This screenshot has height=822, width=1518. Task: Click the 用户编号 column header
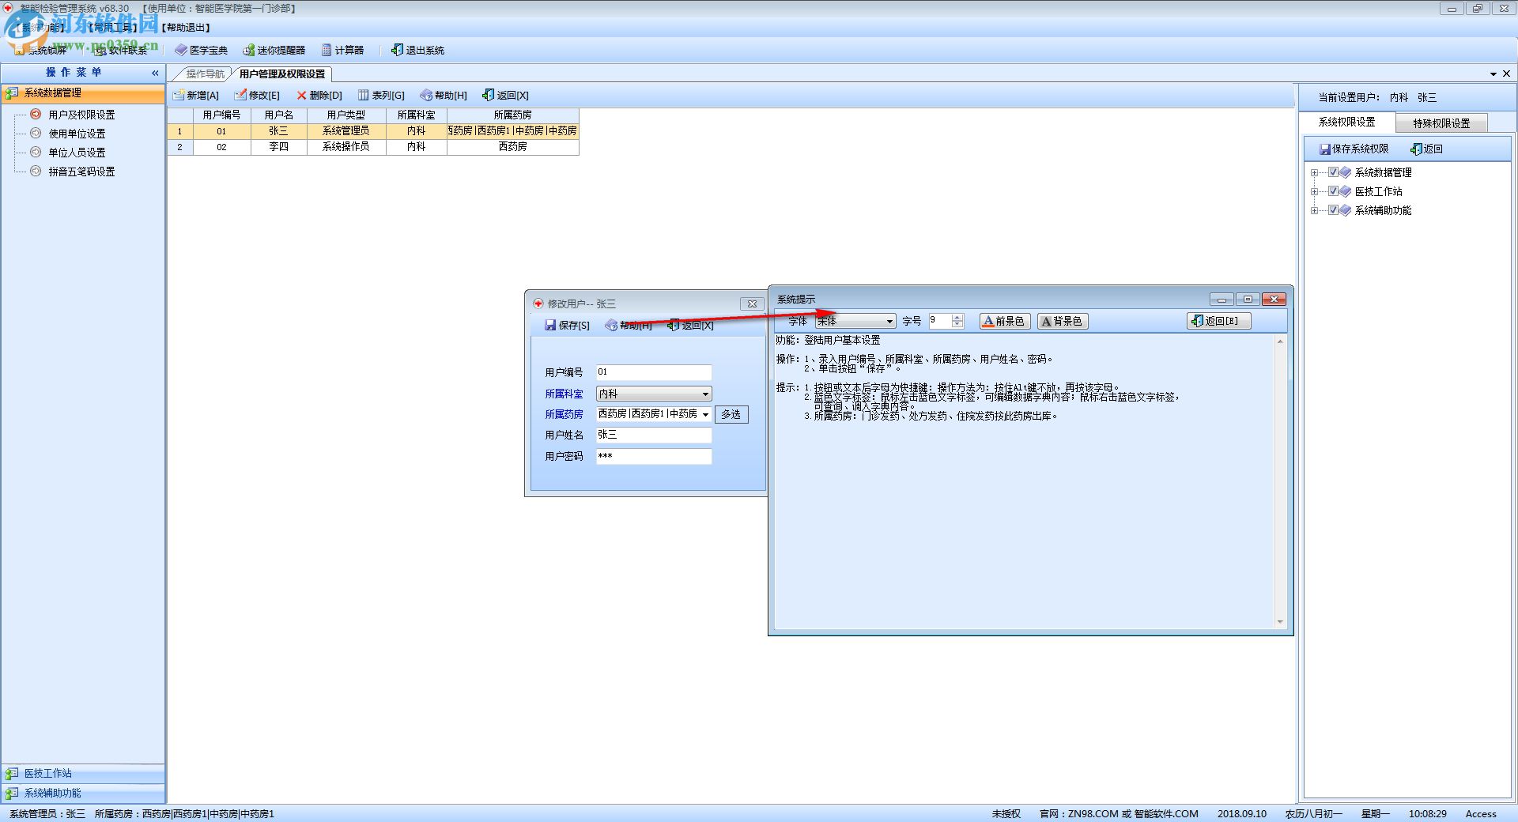[x=221, y=115]
